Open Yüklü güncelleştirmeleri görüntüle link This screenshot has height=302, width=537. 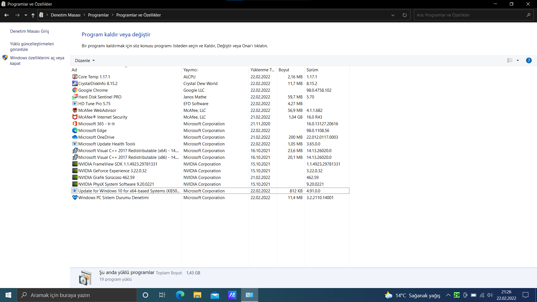[x=32, y=47]
